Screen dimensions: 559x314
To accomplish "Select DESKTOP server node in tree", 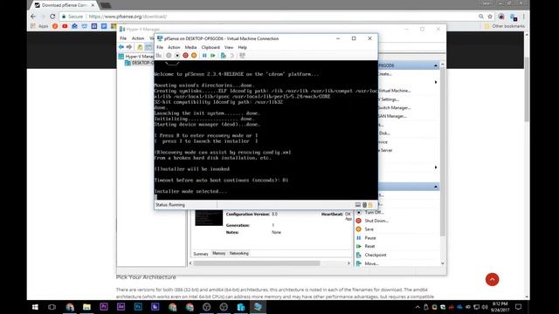I will pos(140,63).
